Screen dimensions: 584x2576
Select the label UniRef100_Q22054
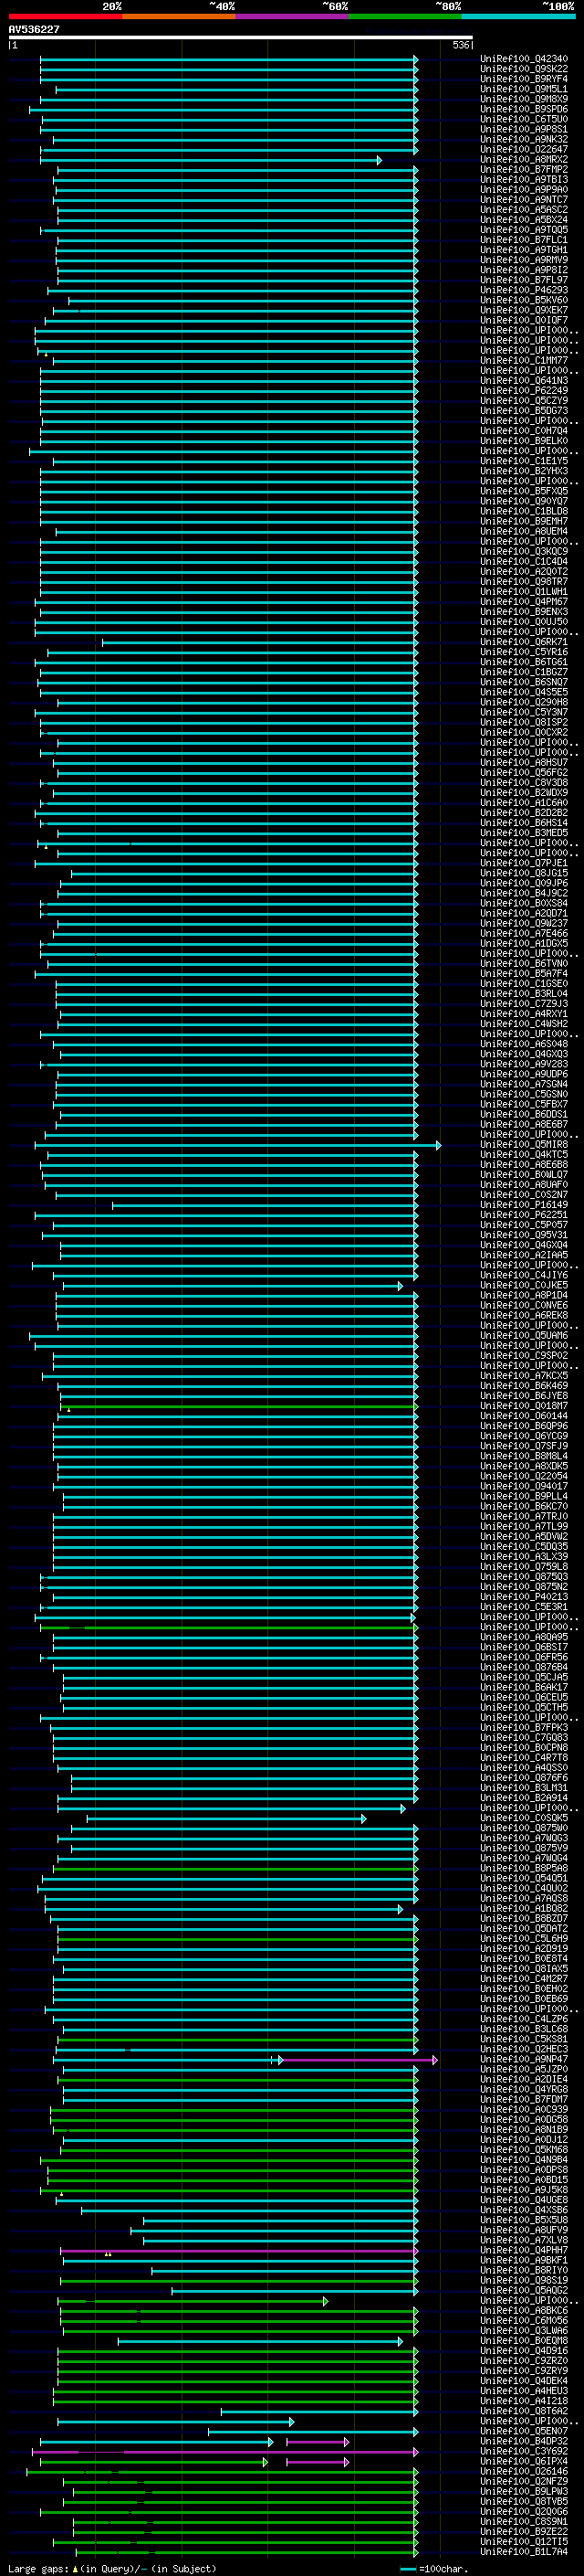(x=523, y=1477)
